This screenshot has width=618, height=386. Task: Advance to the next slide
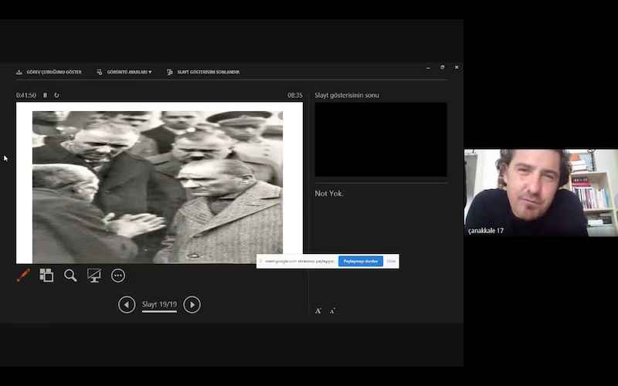(192, 305)
